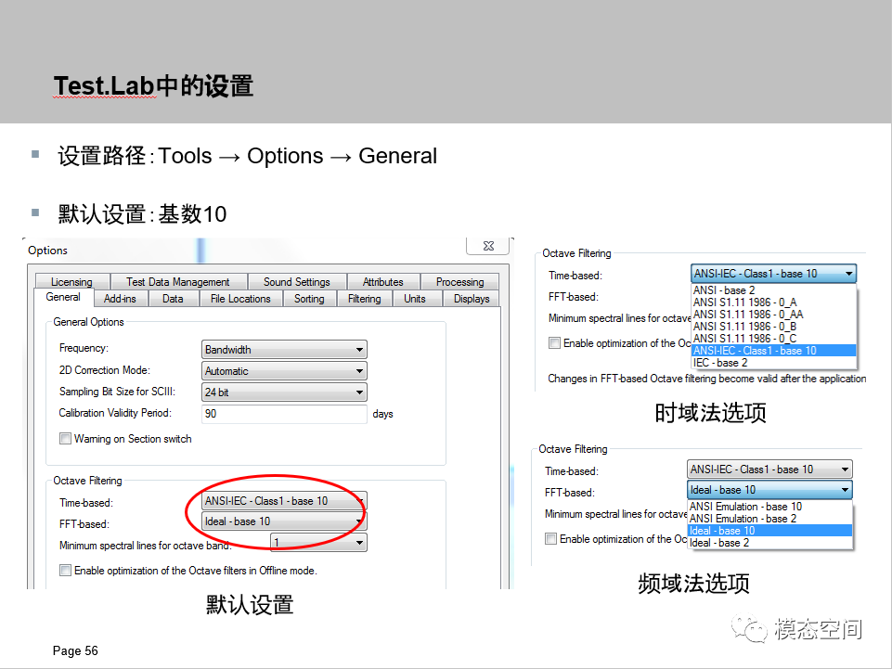
Task: Select ANSI Emulation - base 10 option
Action: click(769, 507)
